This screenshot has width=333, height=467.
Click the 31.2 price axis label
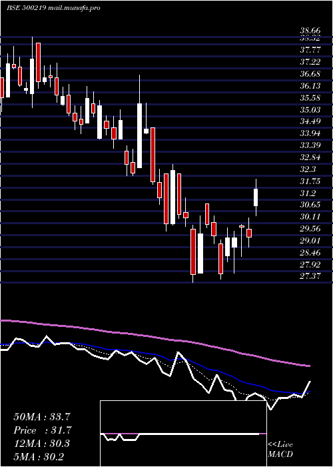tap(308, 193)
